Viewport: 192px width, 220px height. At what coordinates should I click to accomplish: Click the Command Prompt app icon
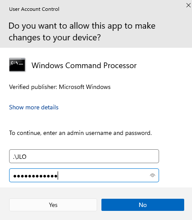coord(17,65)
